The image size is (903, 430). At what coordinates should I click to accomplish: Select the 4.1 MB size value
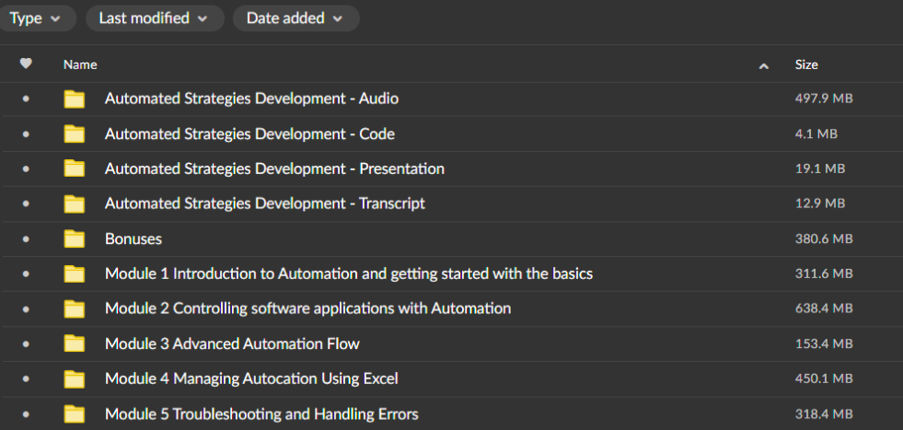pos(816,134)
